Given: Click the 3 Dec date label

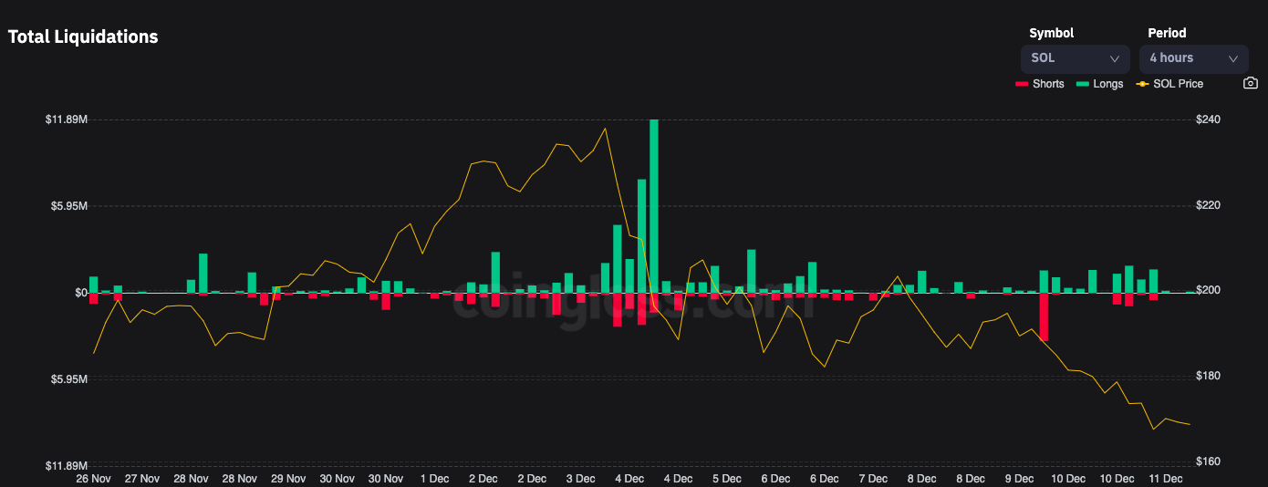Looking at the screenshot, I should (580, 479).
